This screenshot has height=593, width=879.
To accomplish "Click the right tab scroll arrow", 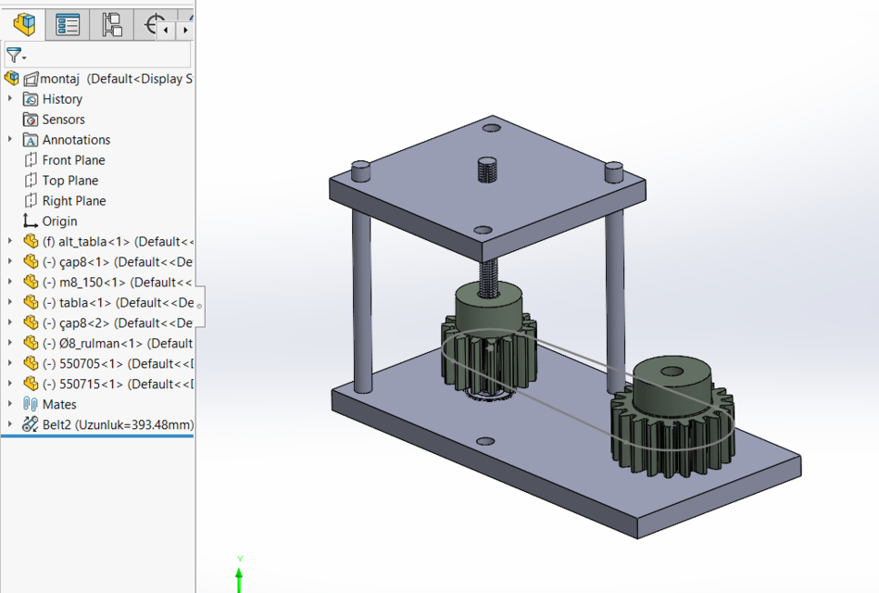I will tap(186, 30).
